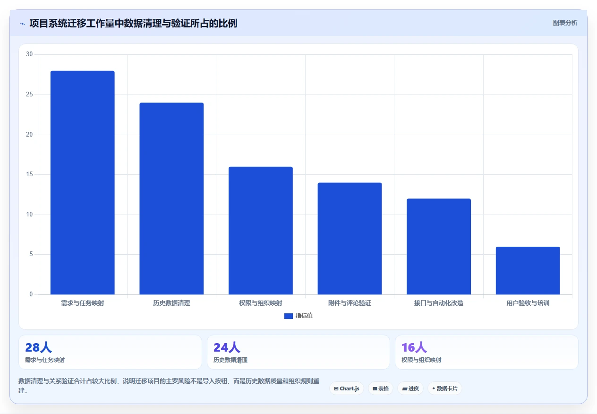Viewport: 597px width, 414px height.
Task: Click the y-axis value 25
Action: pyautogui.click(x=29, y=95)
